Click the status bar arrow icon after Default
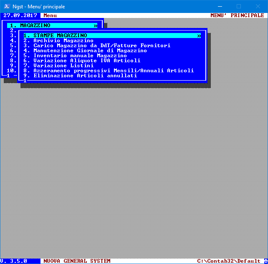 tap(265, 261)
